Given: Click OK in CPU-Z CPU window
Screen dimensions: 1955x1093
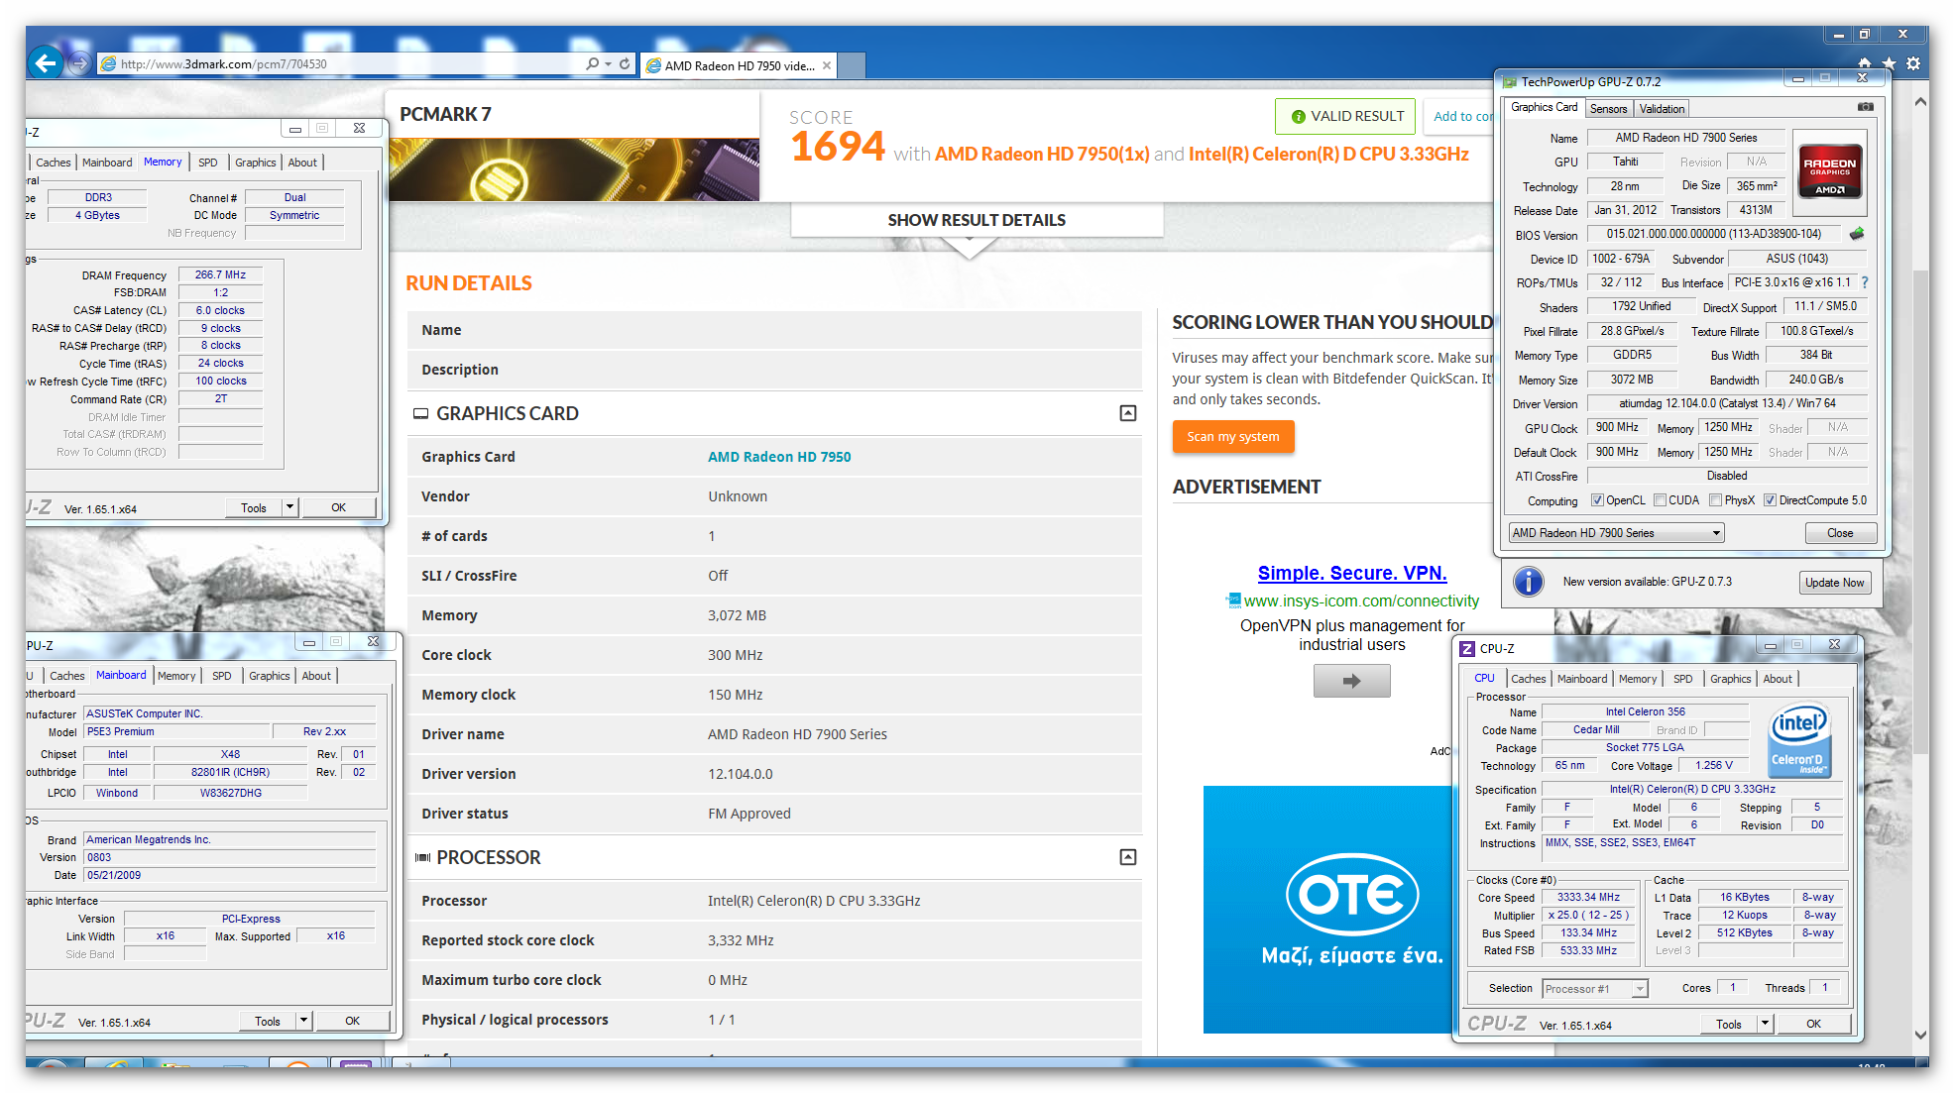Looking at the screenshot, I should 1813,1024.
